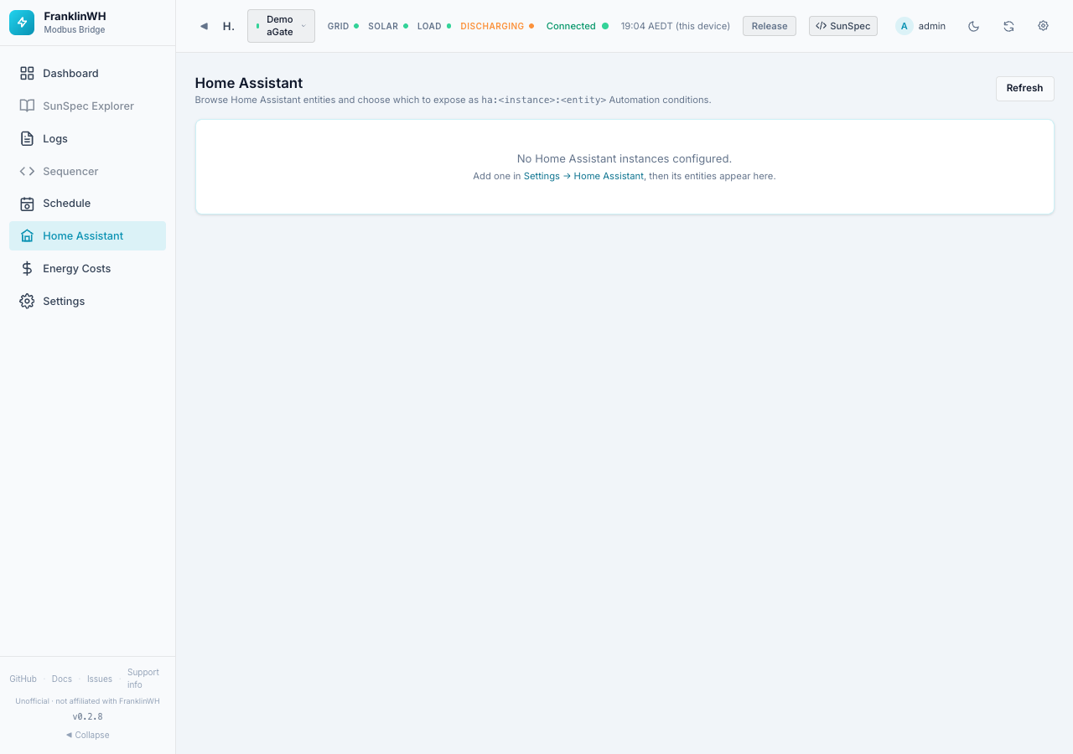Viewport: 1073px width, 754px height.
Task: Click the LOAD status indicator
Action: 434,26
